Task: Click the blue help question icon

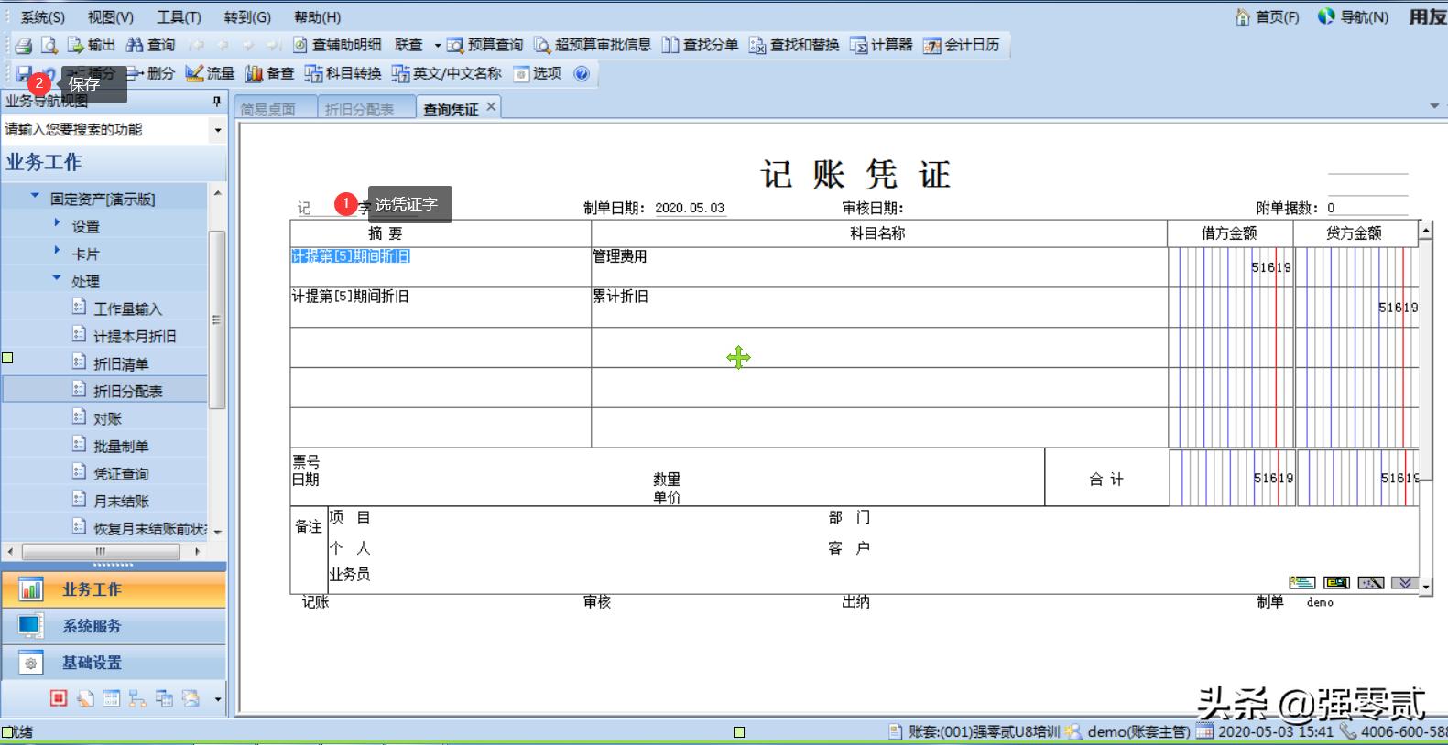Action: [582, 73]
